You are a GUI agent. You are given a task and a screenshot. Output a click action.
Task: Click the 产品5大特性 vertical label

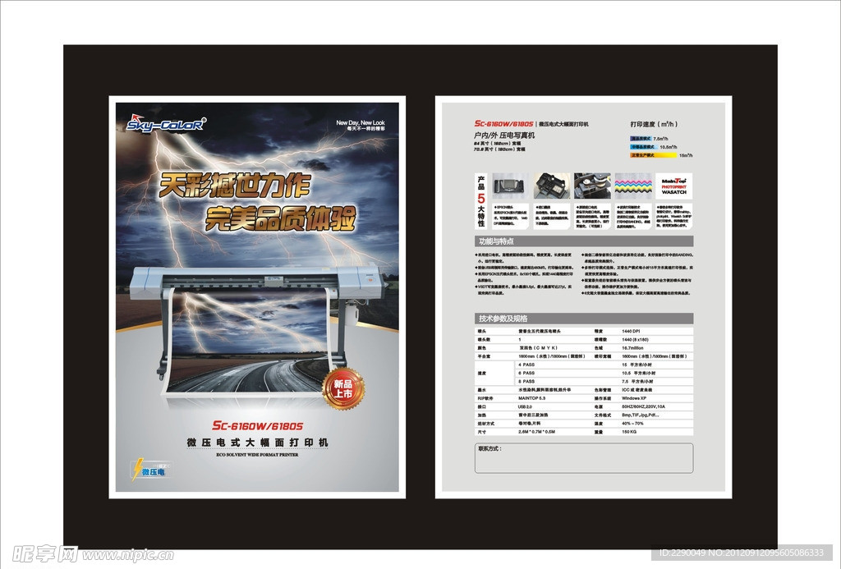481,201
